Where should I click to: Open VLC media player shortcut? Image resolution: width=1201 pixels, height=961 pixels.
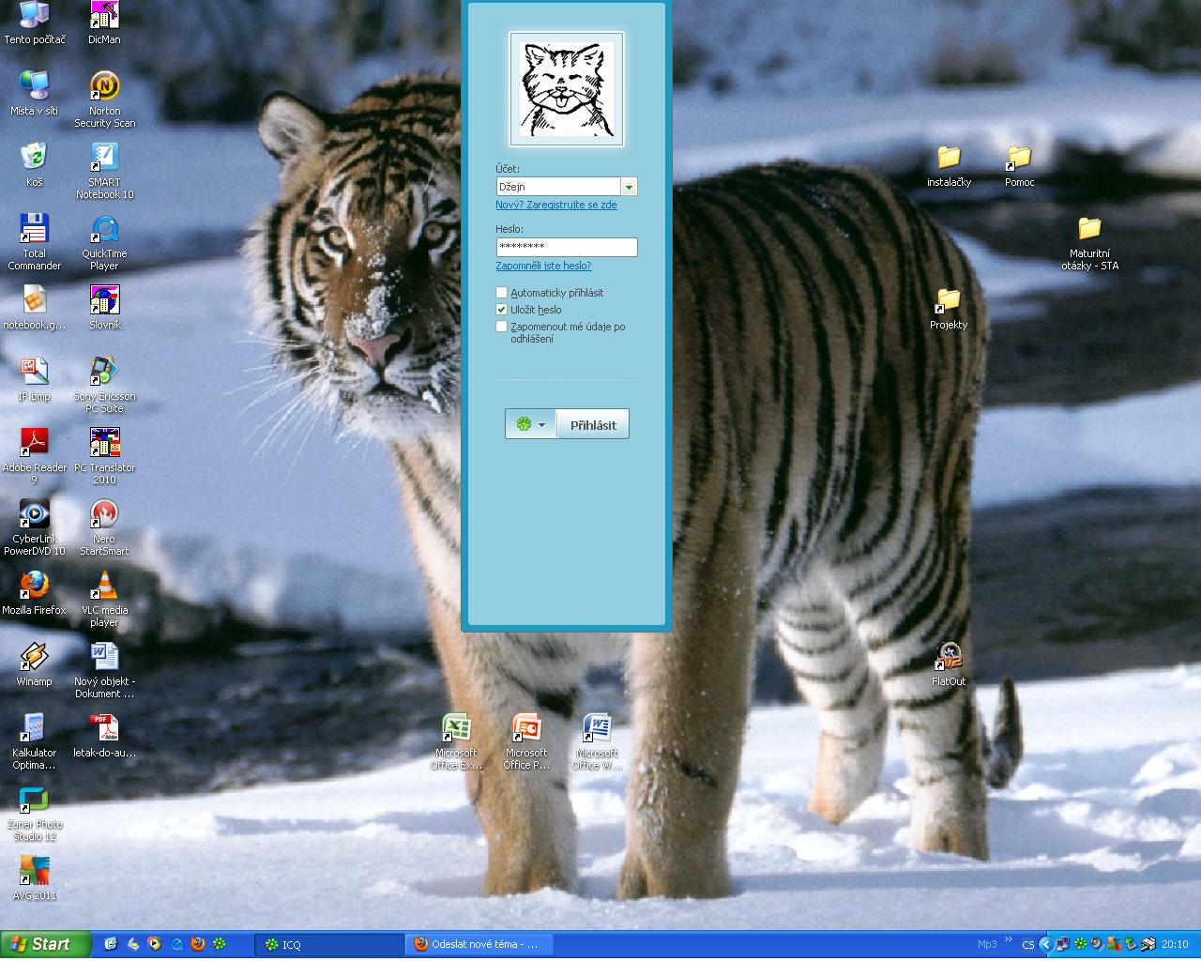click(104, 587)
